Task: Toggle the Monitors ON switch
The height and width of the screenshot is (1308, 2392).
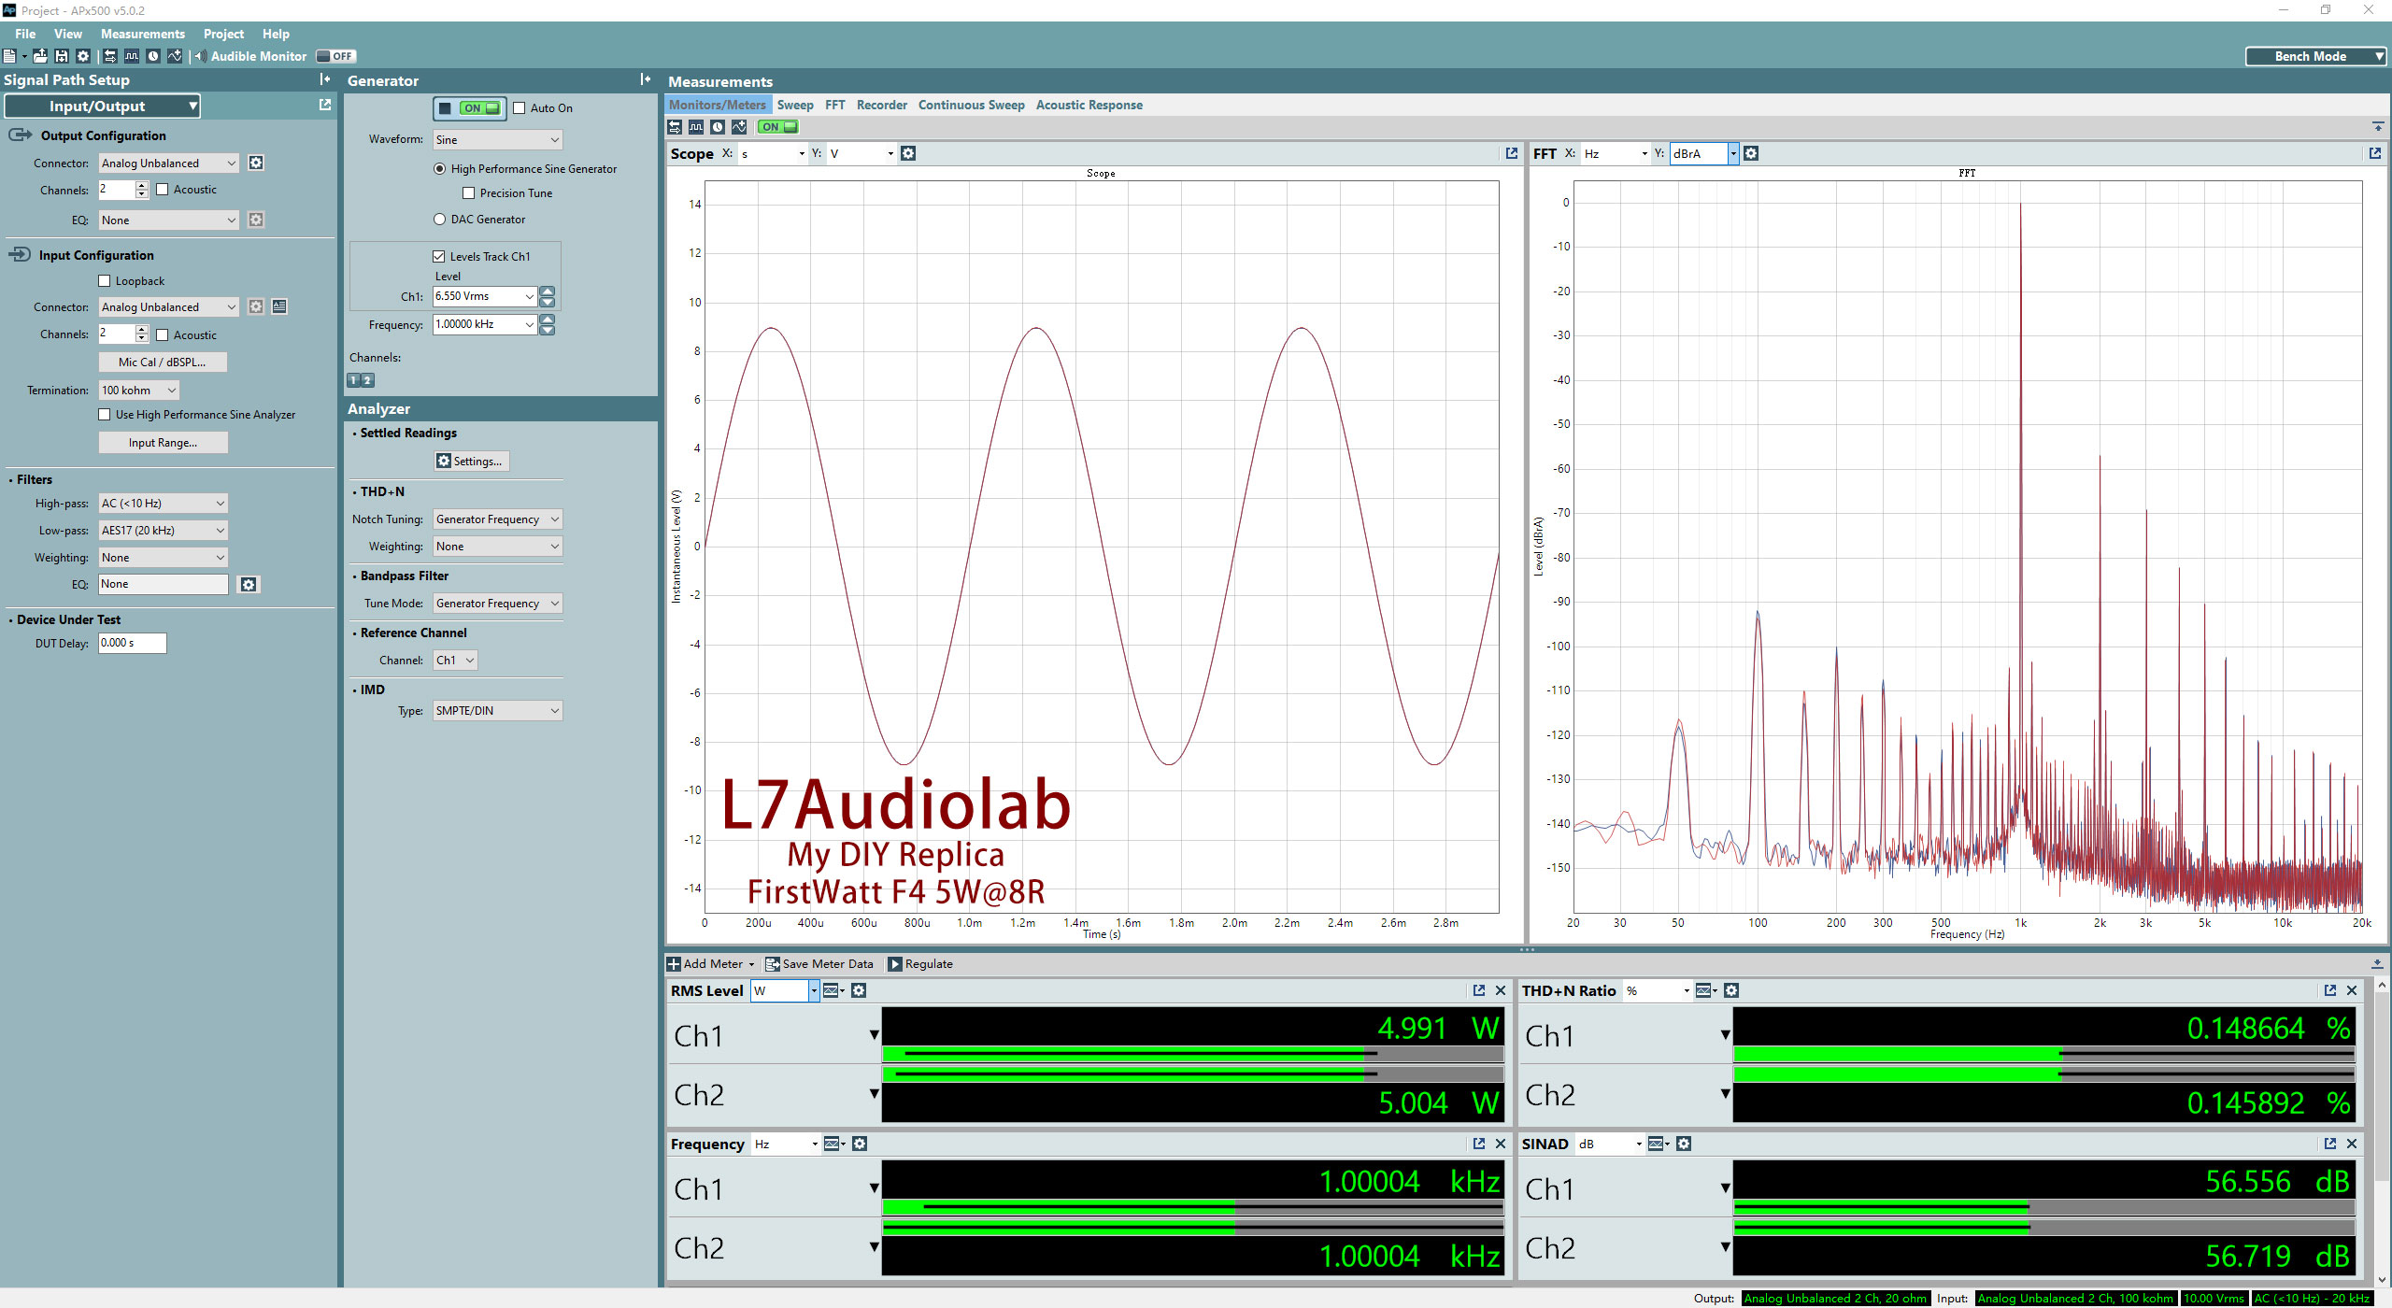Action: click(x=777, y=127)
